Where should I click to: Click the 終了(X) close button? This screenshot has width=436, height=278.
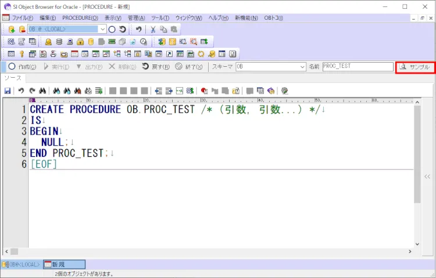[189, 67]
